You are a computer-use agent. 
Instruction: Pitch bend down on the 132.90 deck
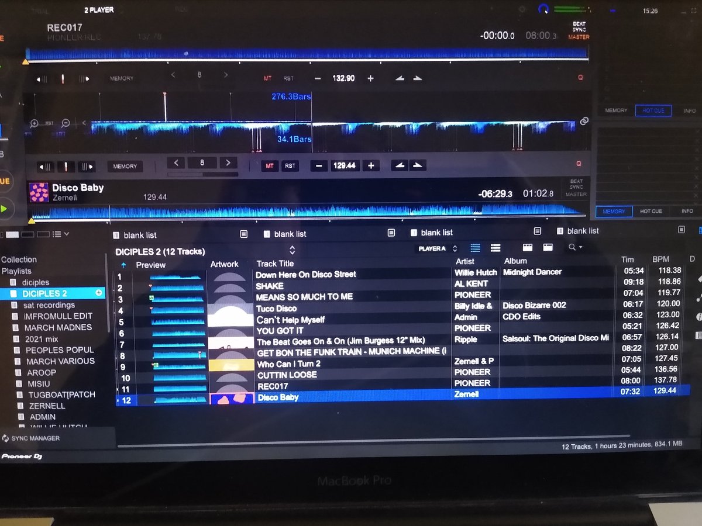point(400,78)
